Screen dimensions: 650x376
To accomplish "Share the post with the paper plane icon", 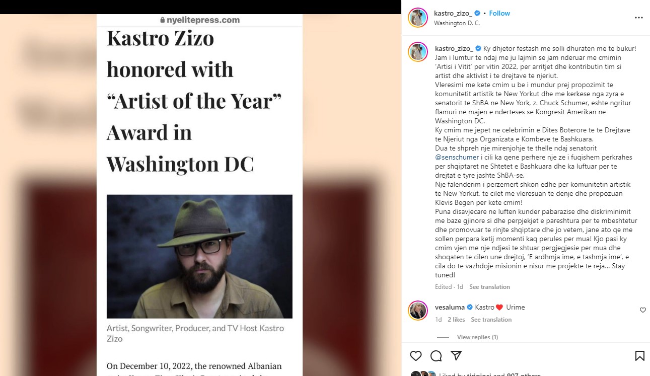I will tap(456, 356).
